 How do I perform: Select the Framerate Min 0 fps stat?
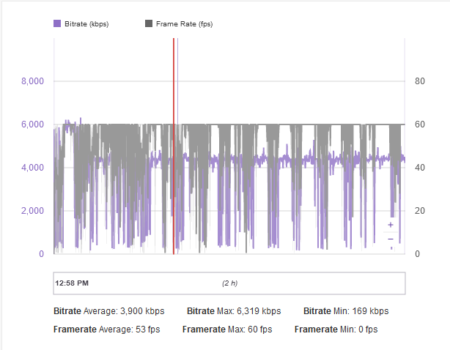[x=336, y=329]
